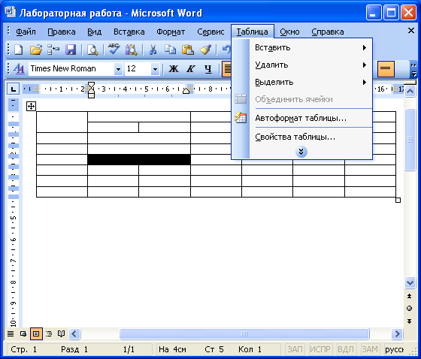Open the font size 12 dropdown
This screenshot has height=359, width=421.
[155, 69]
